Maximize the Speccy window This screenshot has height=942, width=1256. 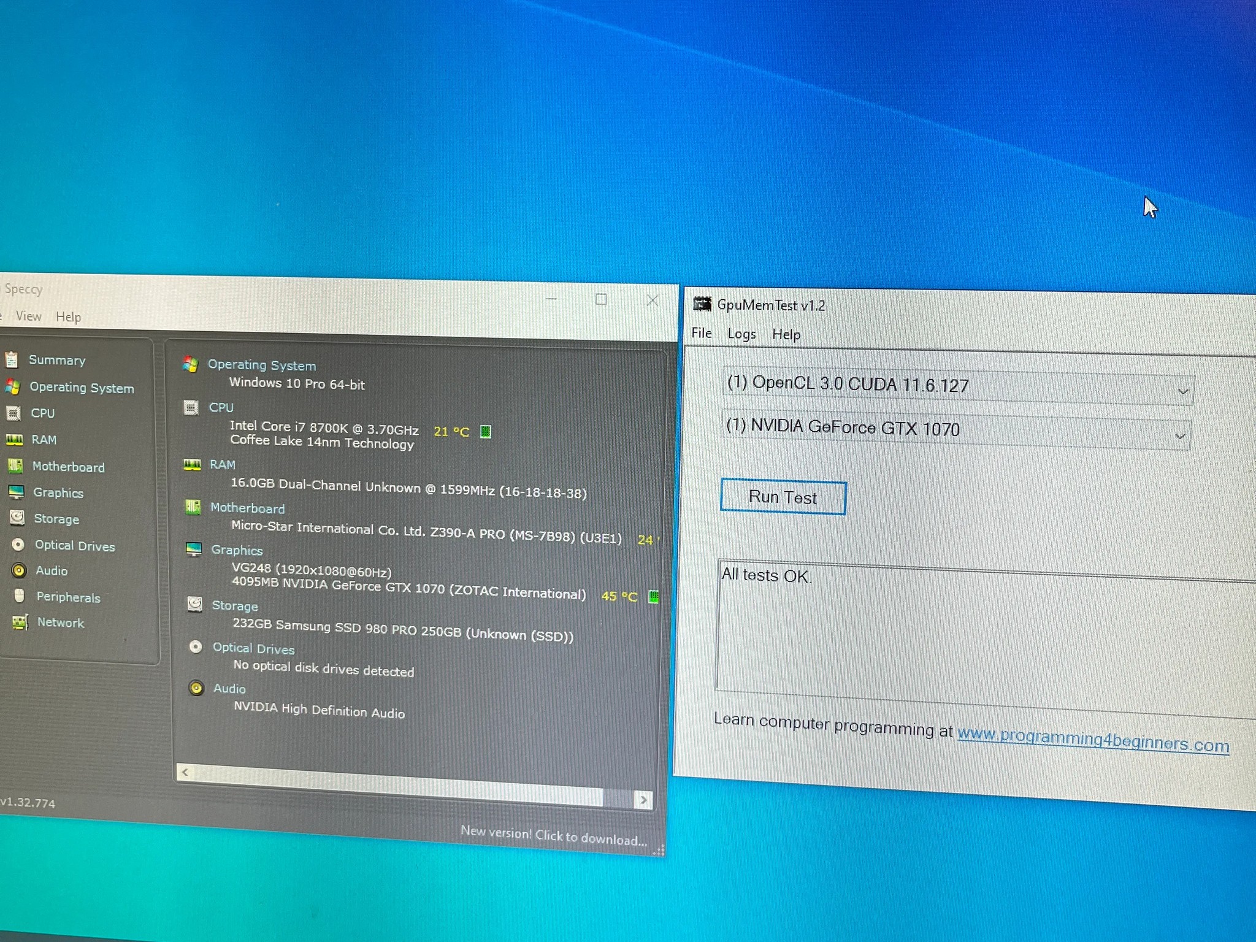click(601, 299)
